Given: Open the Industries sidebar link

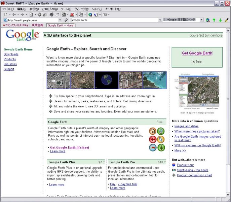Looking at the screenshot, I should point(10,64).
